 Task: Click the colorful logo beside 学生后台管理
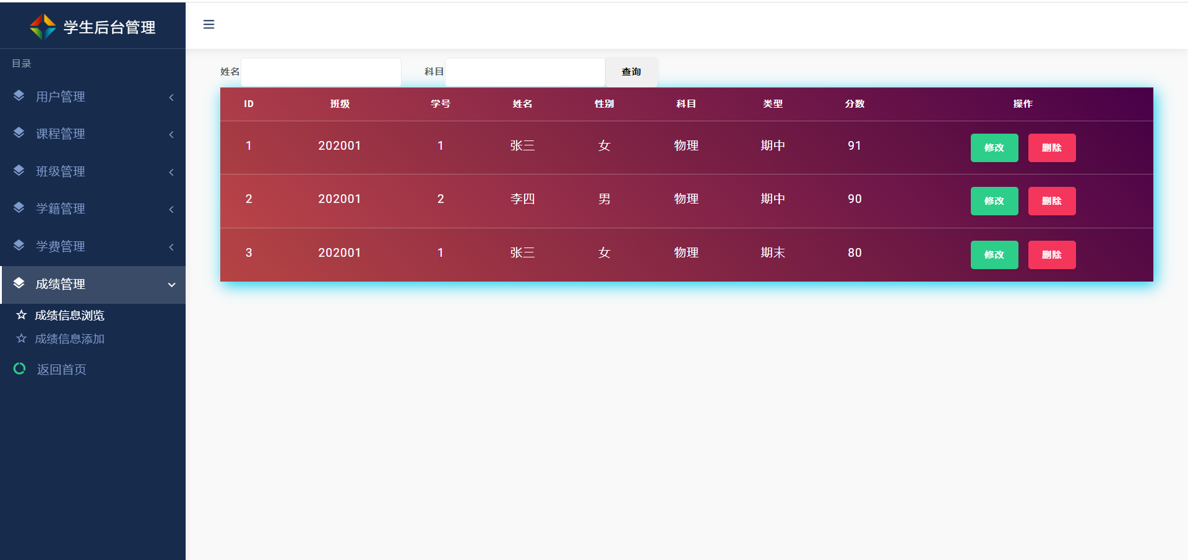[43, 27]
